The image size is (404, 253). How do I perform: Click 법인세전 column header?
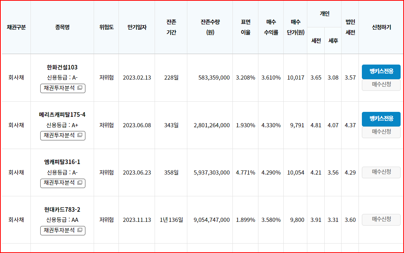coord(350,27)
